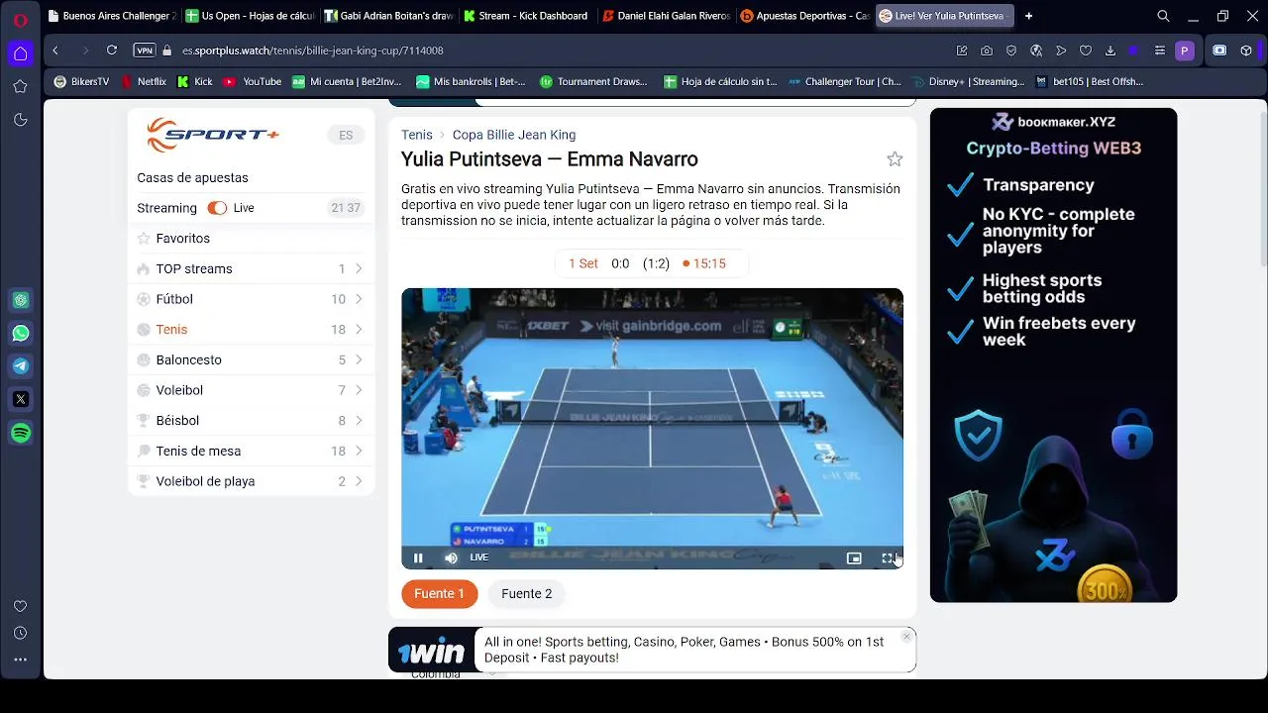Add the match to favorites with star
This screenshot has height=713, width=1268.
895,159
